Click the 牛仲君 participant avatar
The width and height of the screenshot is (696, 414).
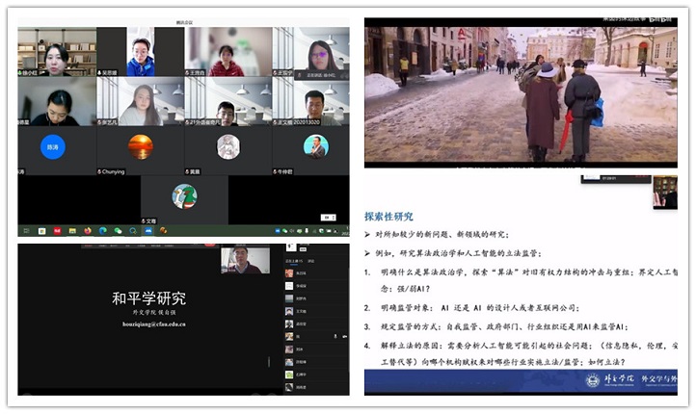coord(316,146)
